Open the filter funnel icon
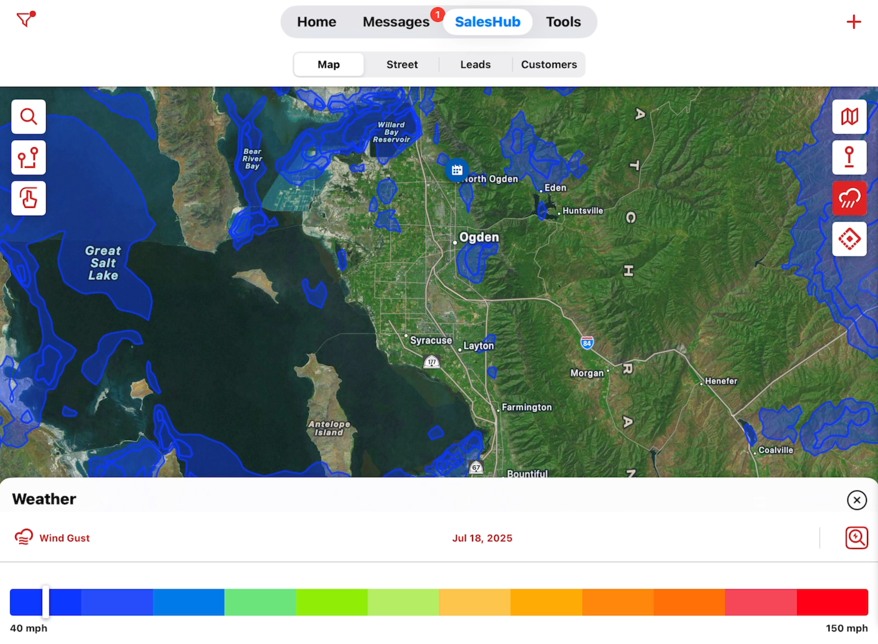Screen dimensions: 878x644 click(25, 19)
